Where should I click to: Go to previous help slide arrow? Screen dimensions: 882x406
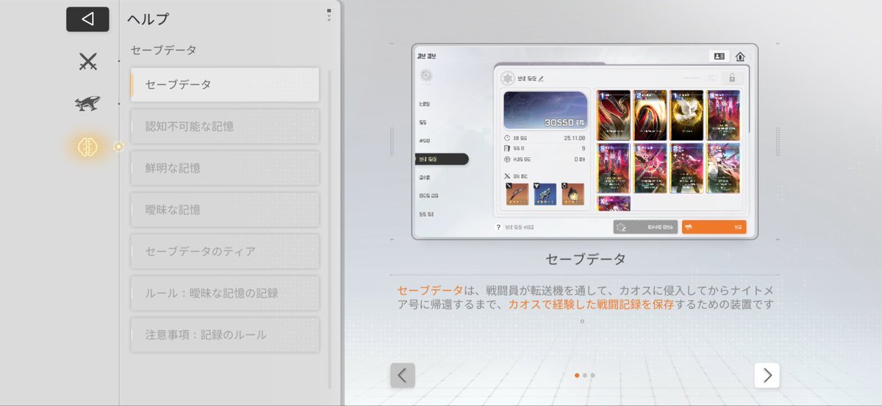[x=402, y=375]
